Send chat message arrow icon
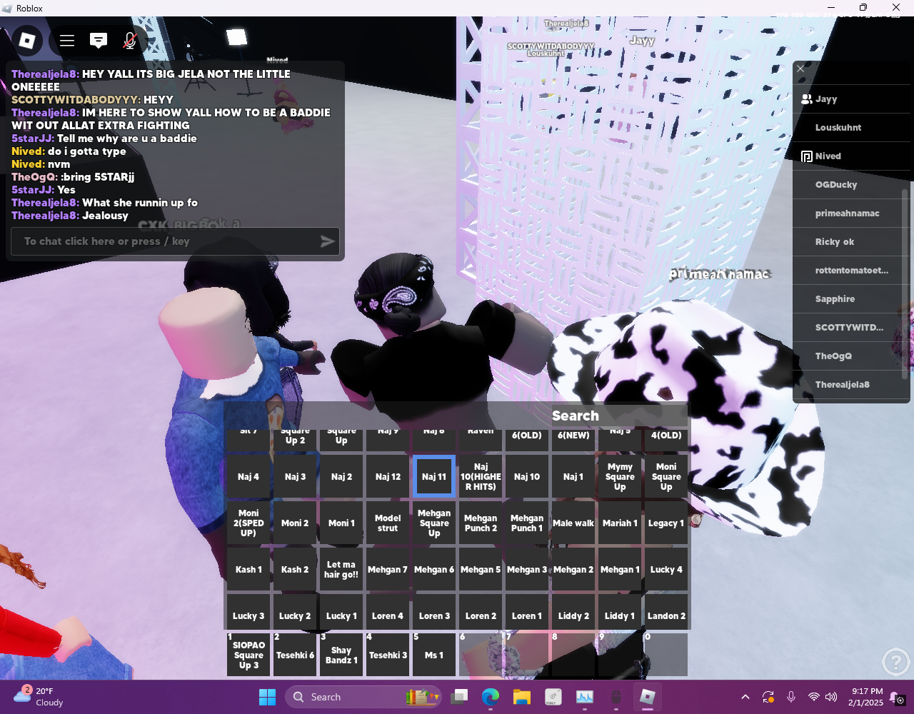The width and height of the screenshot is (914, 714). click(x=327, y=241)
